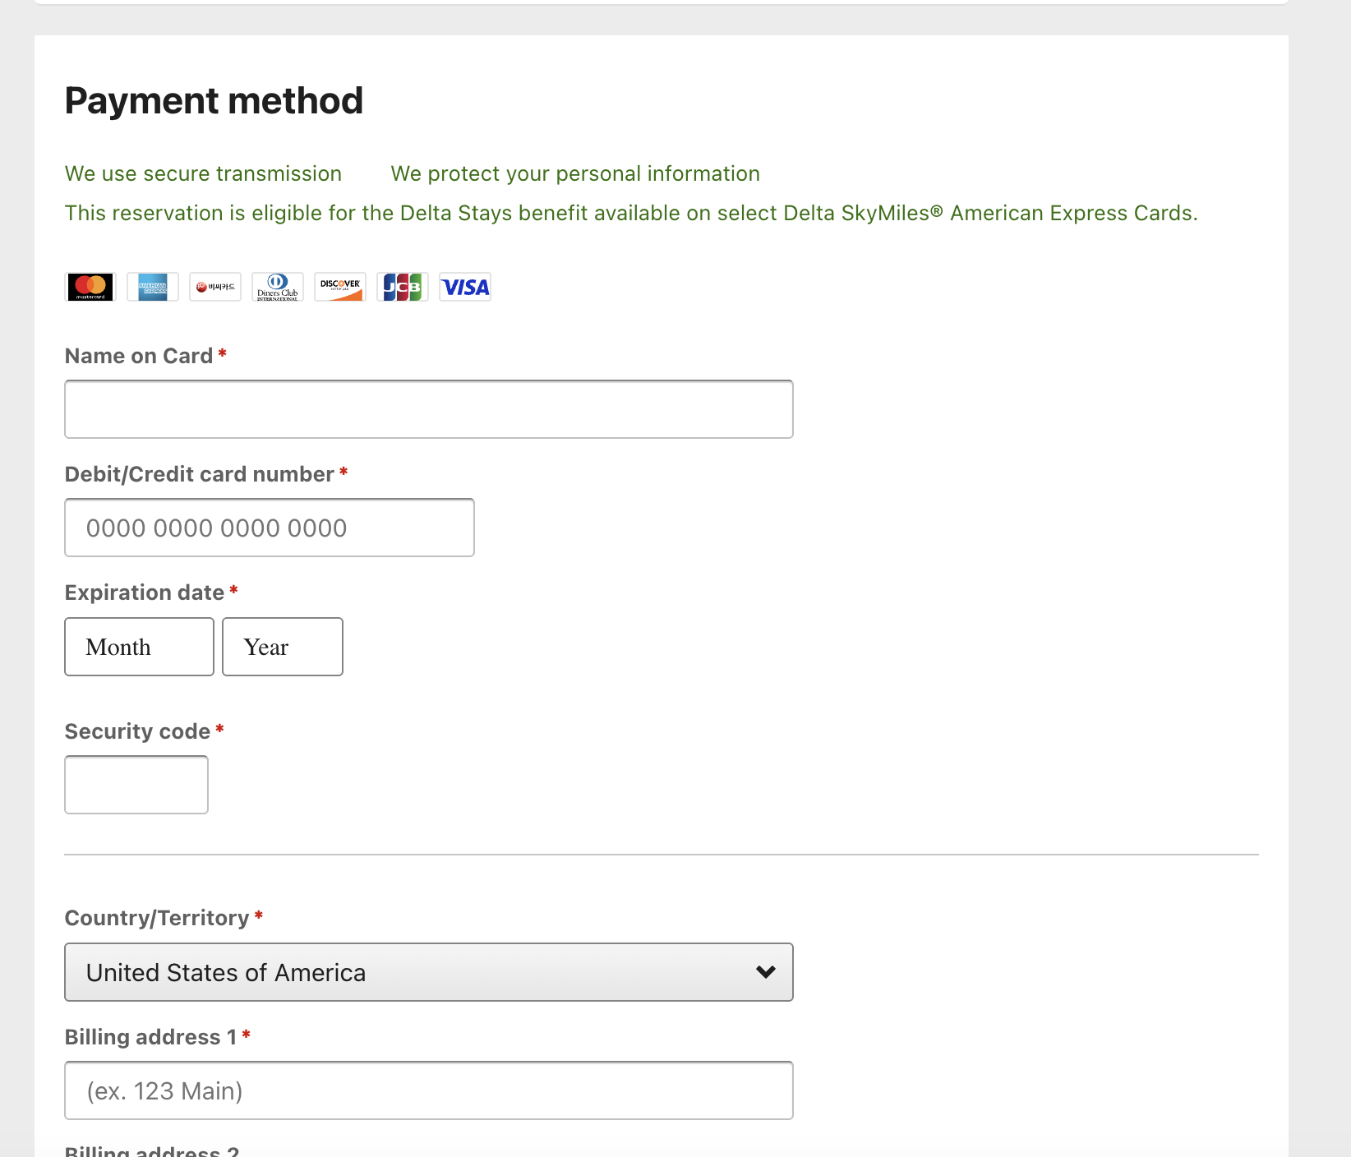Click the Mastercard logo icon
This screenshot has height=1157, width=1351.
(x=90, y=287)
